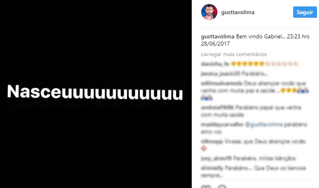
Task: Open gusttavolima username in the post header
Action: click(238, 12)
